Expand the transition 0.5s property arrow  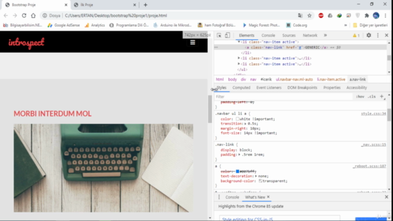(x=246, y=123)
